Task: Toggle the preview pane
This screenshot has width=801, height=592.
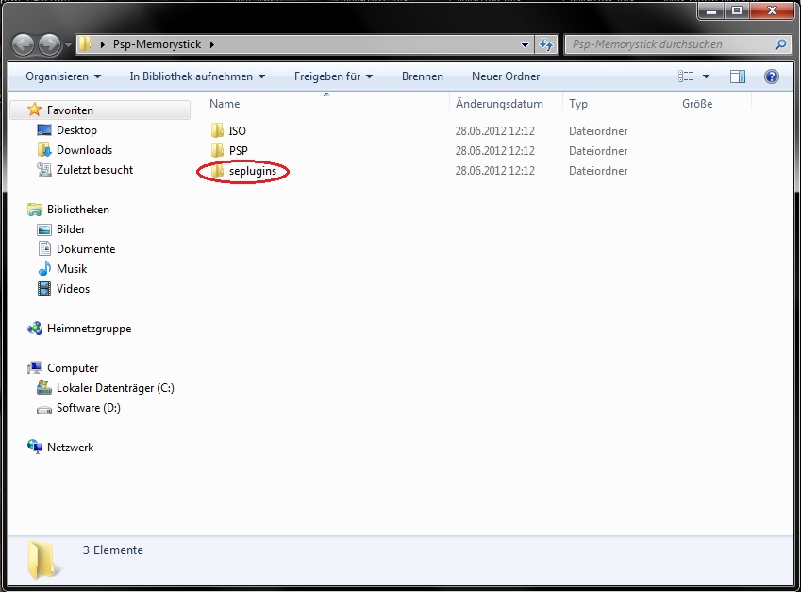Action: 738,76
